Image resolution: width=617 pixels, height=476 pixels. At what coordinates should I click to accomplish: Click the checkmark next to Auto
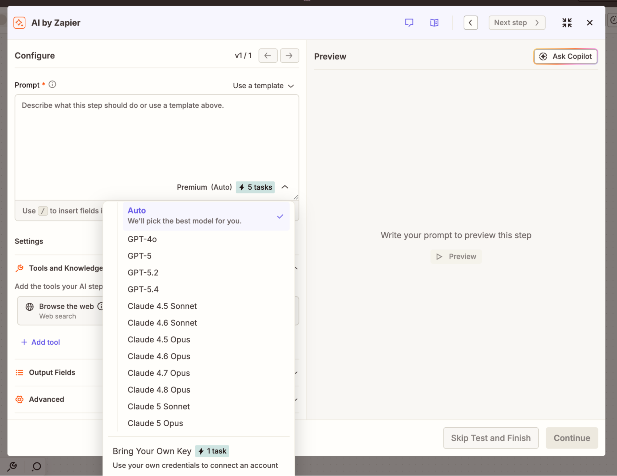coord(280,217)
